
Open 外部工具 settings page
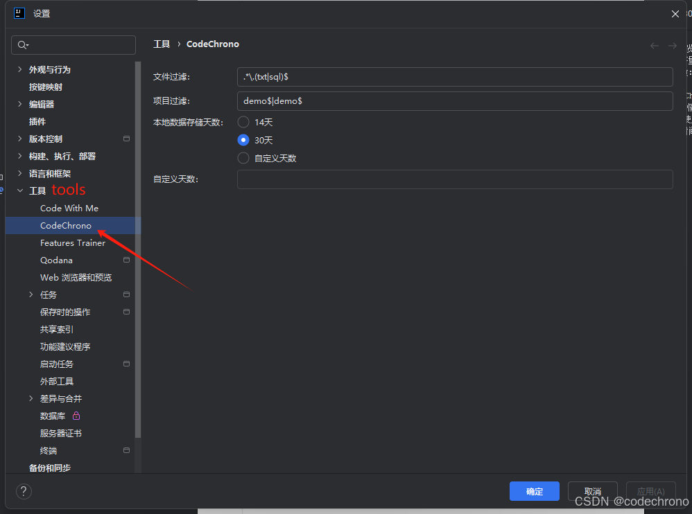pos(56,381)
